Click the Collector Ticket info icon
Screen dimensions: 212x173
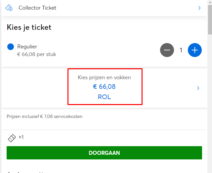click(x=9, y=8)
